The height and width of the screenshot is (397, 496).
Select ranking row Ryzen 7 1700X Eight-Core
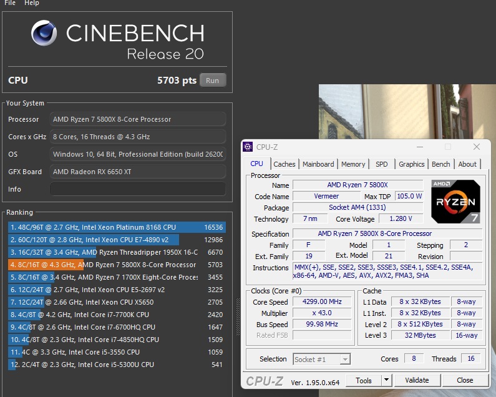click(117, 277)
